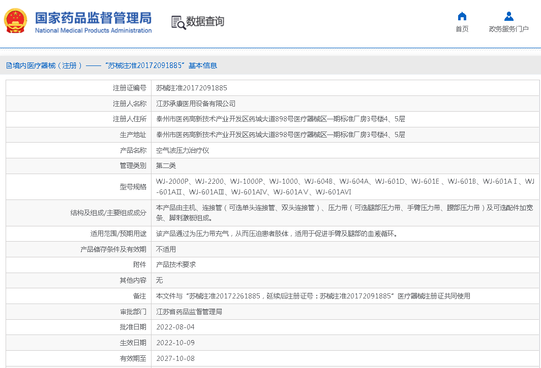
Task: Click 江苏省药品监督管理局 value
Action: point(189,312)
